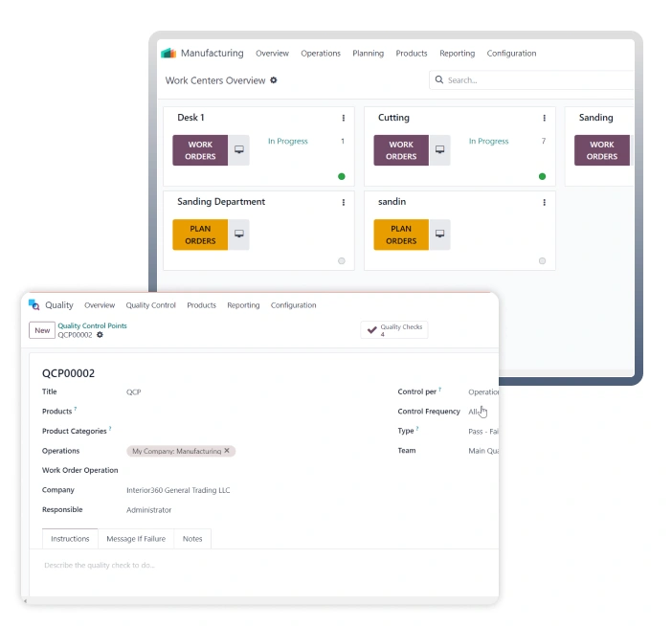Open Manufacturing Products menu

coord(412,54)
